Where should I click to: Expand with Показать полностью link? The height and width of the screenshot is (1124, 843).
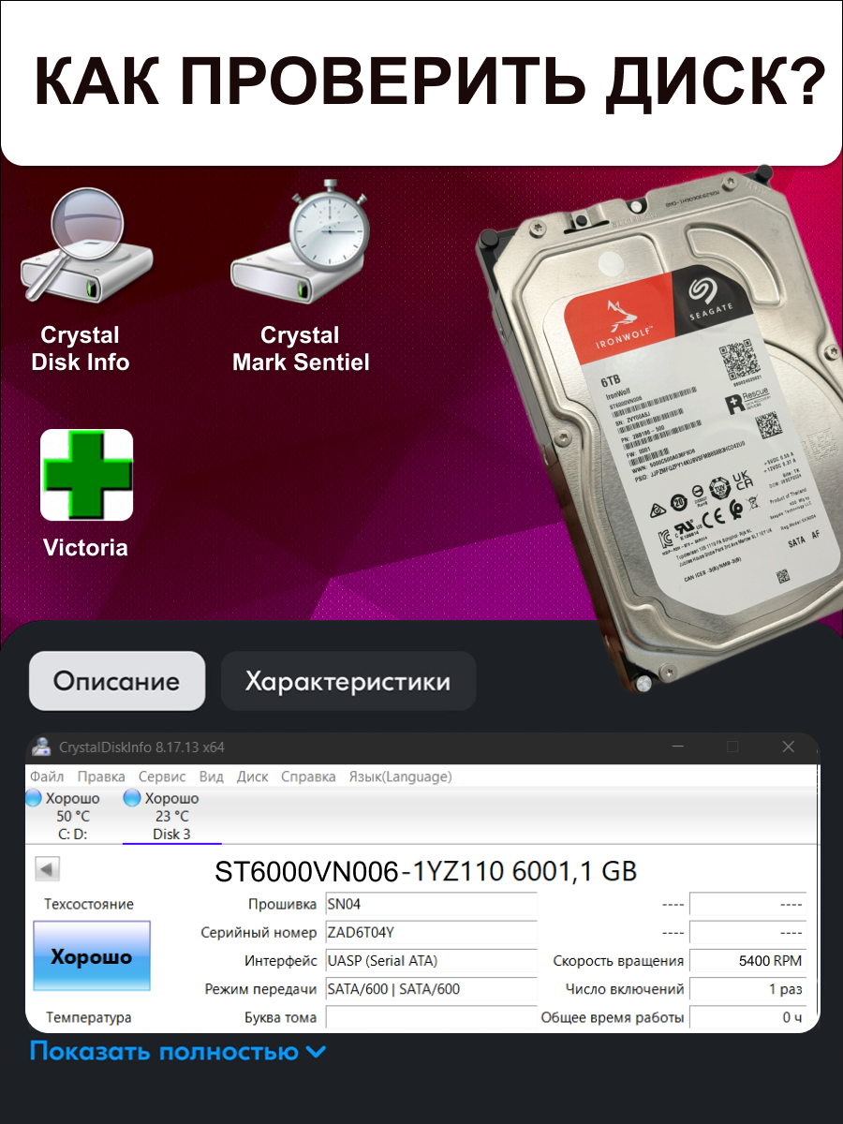pos(178,1051)
